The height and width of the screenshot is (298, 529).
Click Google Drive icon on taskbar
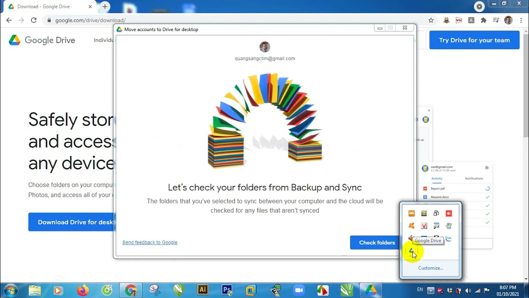pyautogui.click(x=371, y=290)
